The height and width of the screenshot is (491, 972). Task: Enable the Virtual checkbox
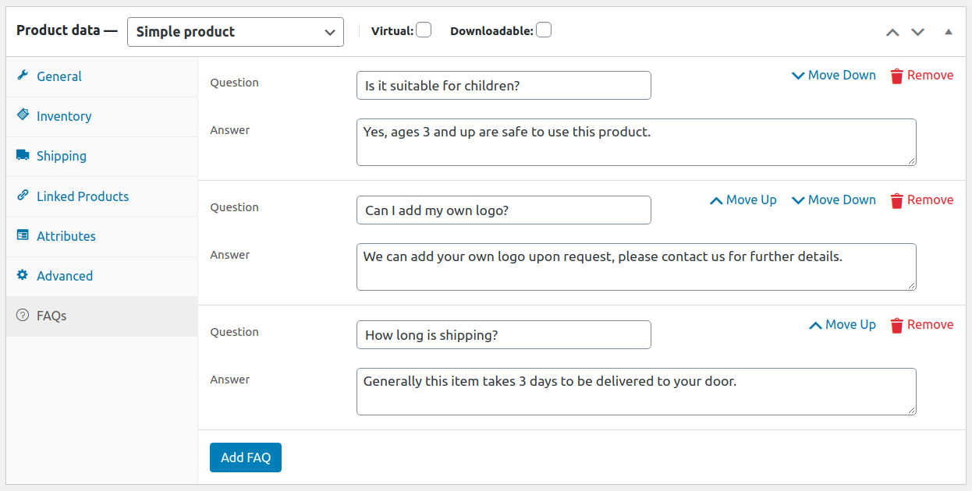pos(424,30)
